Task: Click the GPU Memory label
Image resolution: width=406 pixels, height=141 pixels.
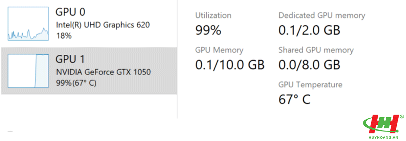Action: (x=219, y=50)
